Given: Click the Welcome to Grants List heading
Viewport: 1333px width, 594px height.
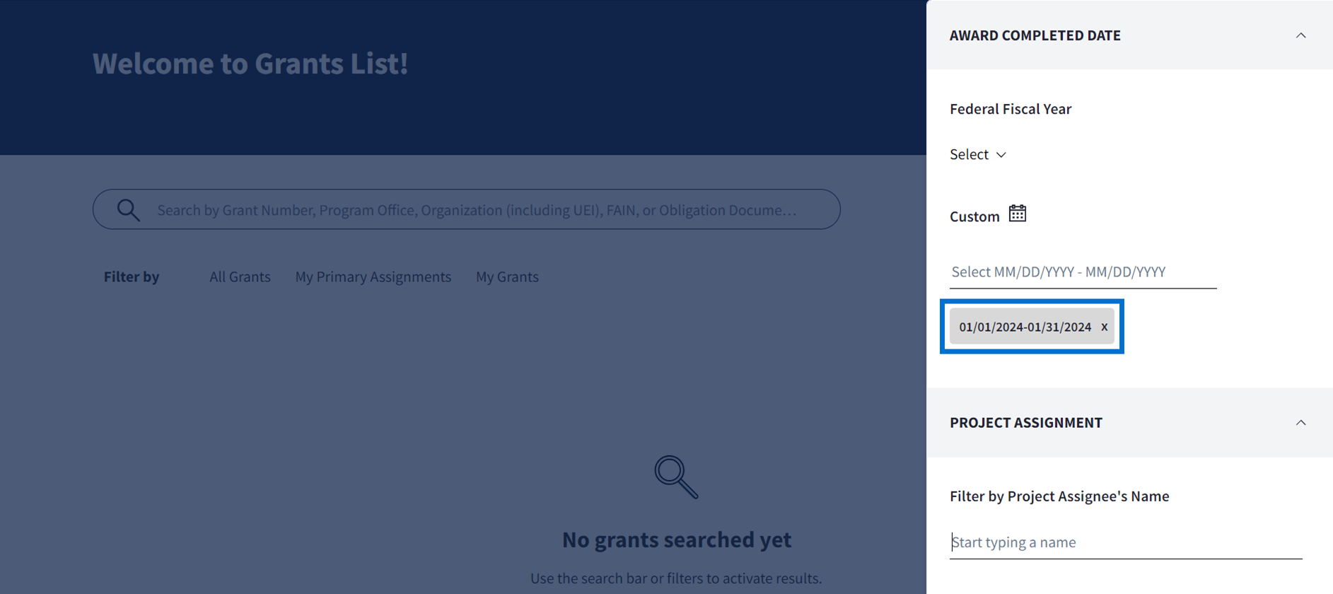Looking at the screenshot, I should click(x=250, y=64).
